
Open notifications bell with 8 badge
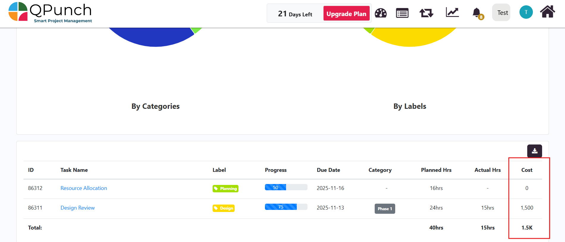click(477, 13)
